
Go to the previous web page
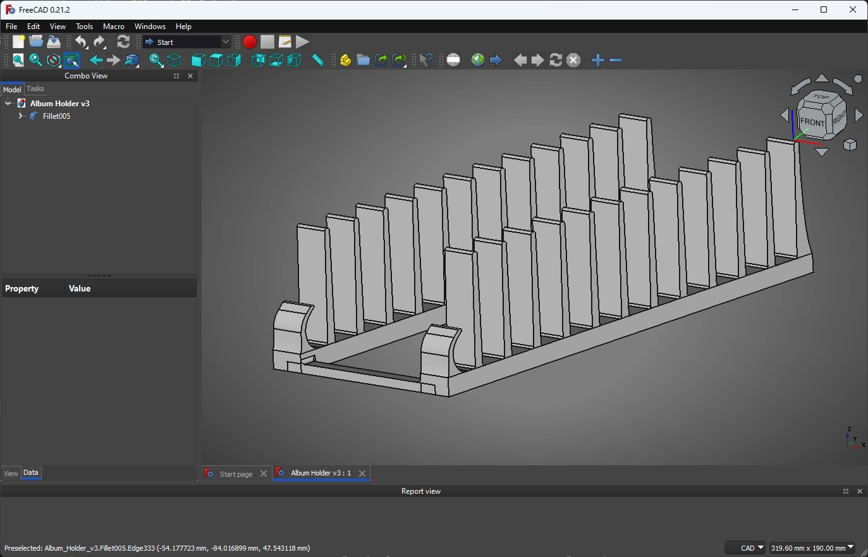[x=520, y=60]
